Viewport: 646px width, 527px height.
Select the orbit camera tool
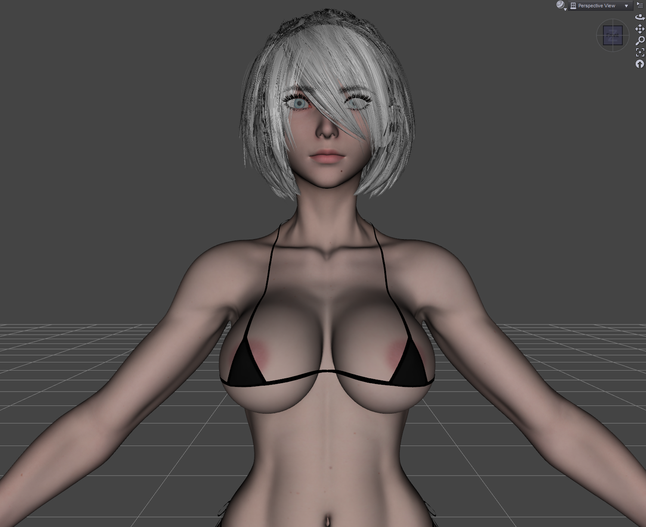[x=640, y=17]
